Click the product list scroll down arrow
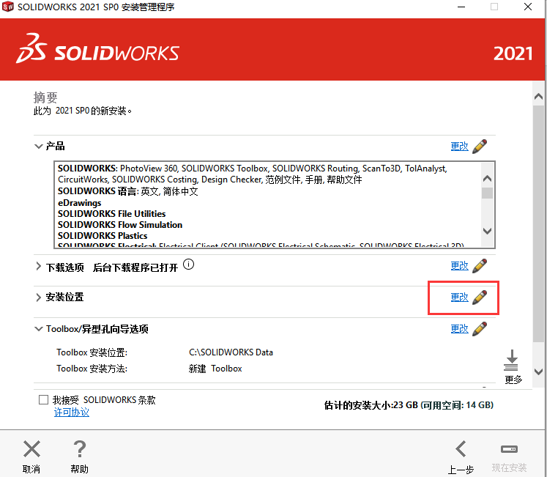Viewport: 547px width, 477px height. tap(488, 231)
